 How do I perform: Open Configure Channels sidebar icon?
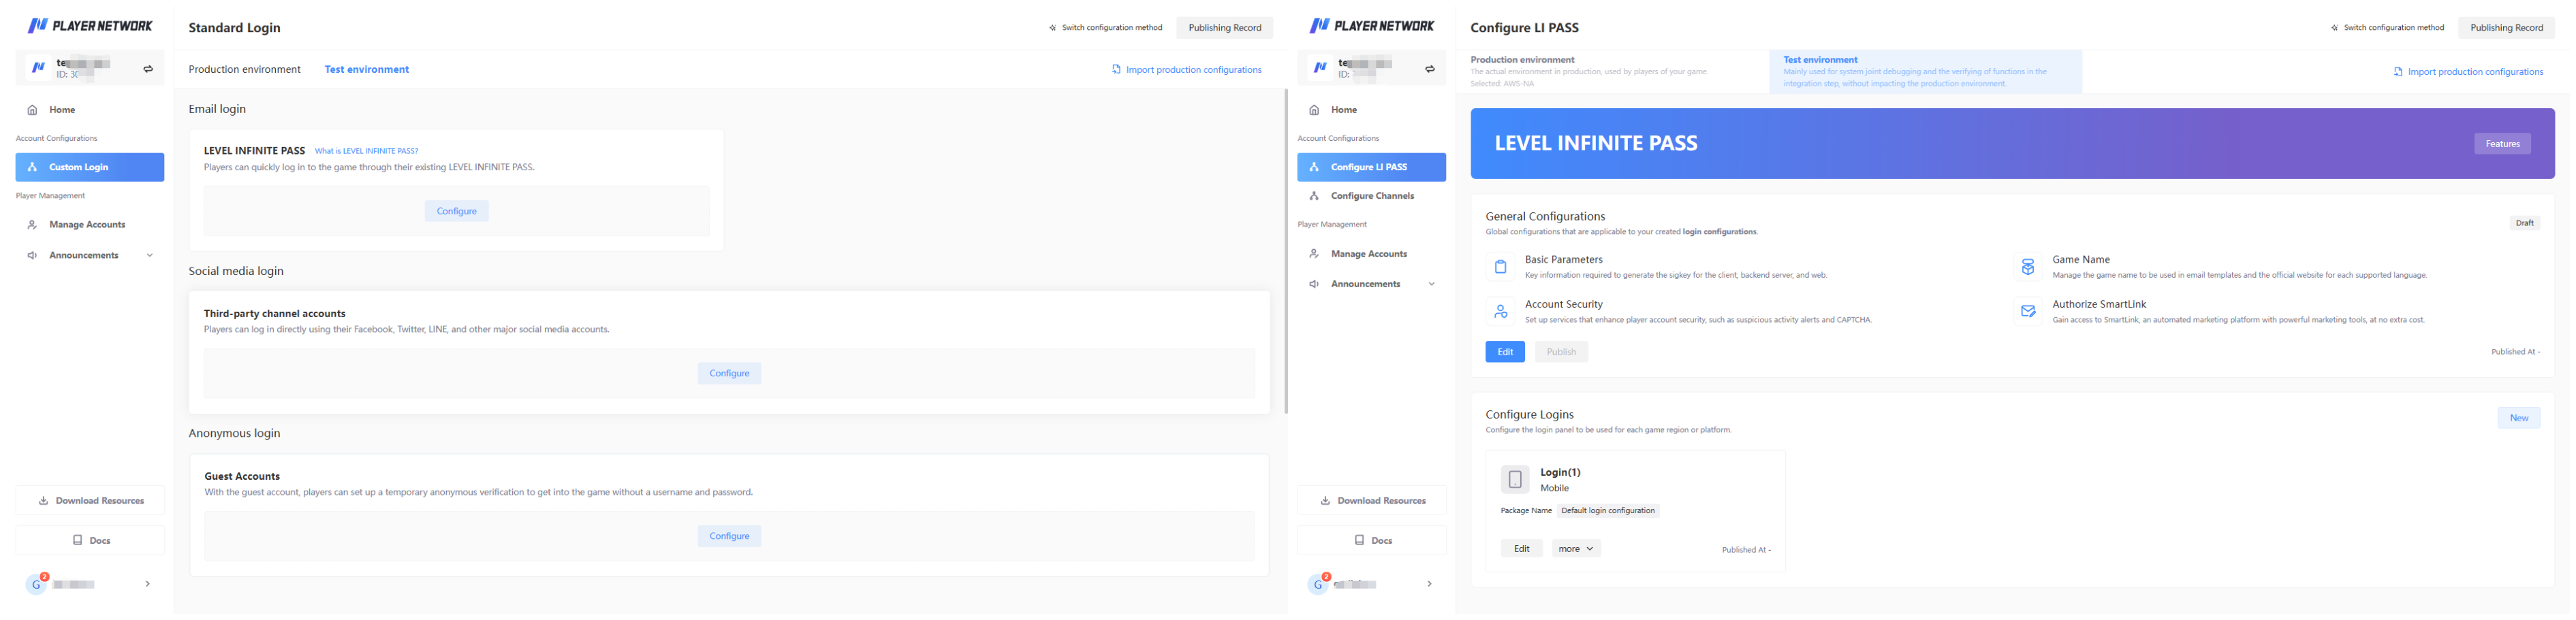(1314, 196)
